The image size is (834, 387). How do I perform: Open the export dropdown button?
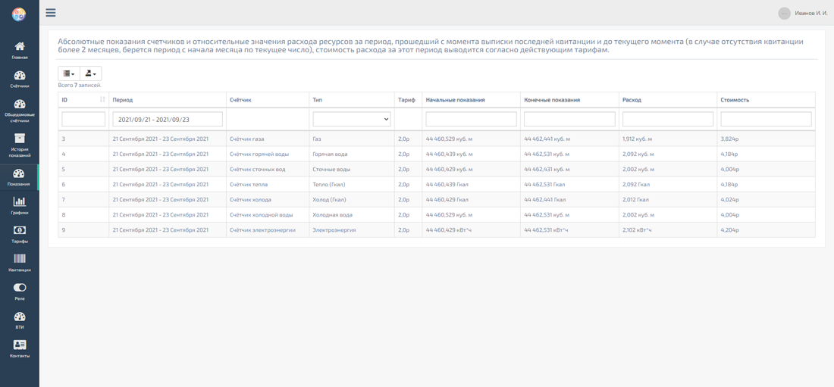click(x=90, y=73)
